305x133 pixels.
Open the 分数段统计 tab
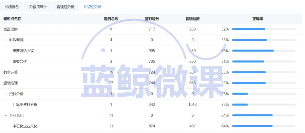pyautogui.click(x=38, y=7)
